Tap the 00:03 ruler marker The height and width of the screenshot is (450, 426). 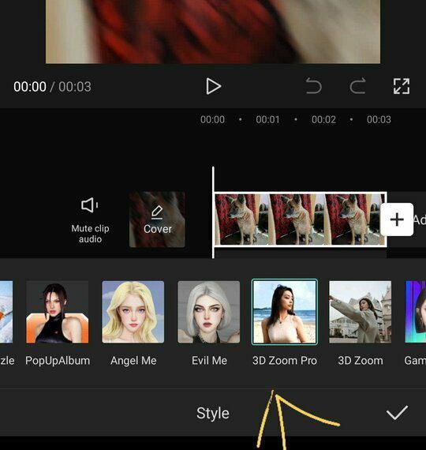coord(379,119)
